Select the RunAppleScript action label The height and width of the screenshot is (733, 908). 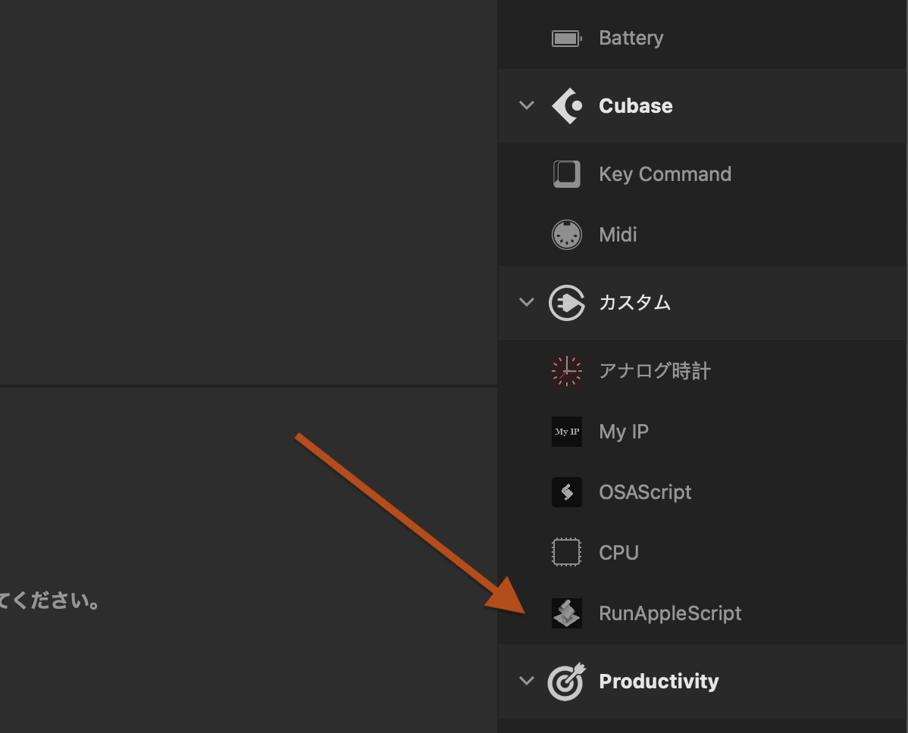[x=670, y=613]
